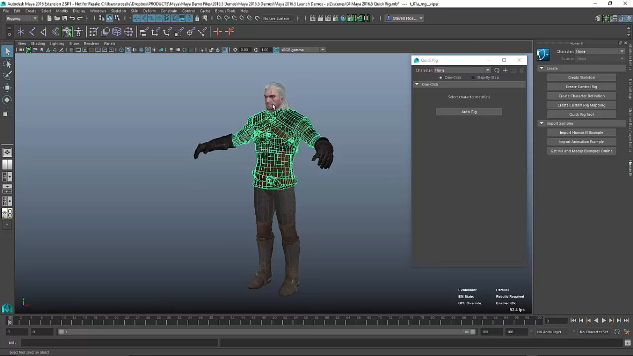Open the viewport Renderer menu
633x356 pixels.
91,44
